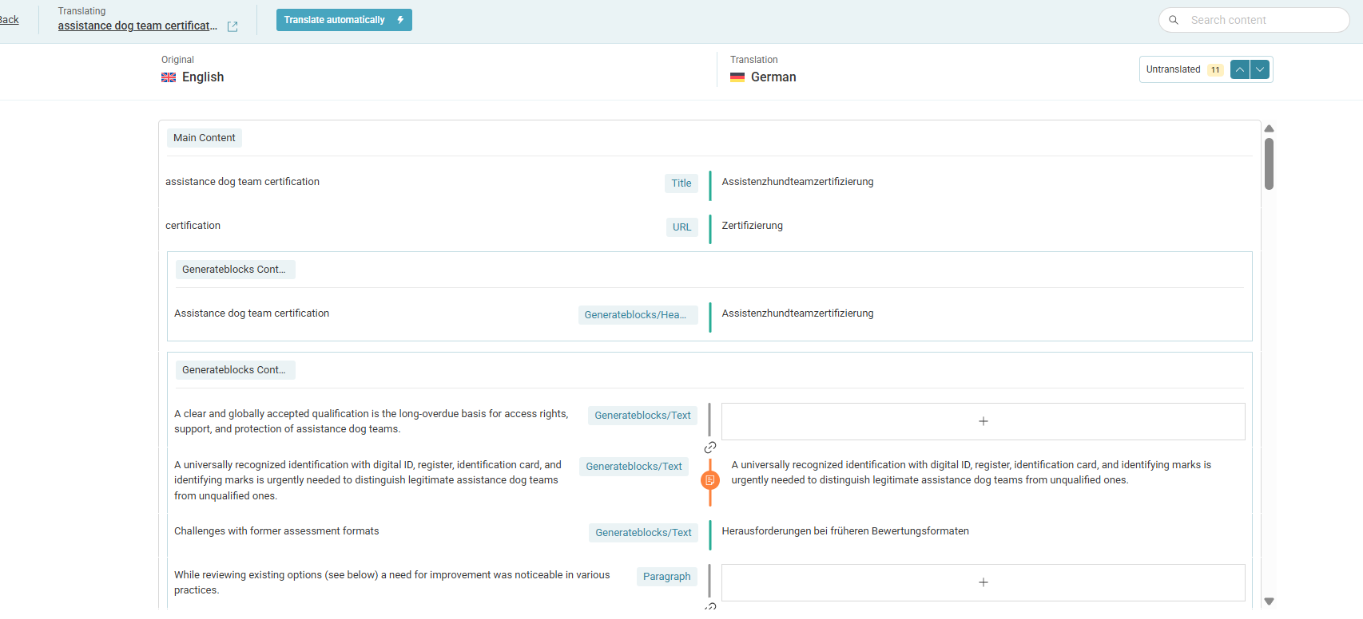Click the scrollbar down arrow

1269,601
